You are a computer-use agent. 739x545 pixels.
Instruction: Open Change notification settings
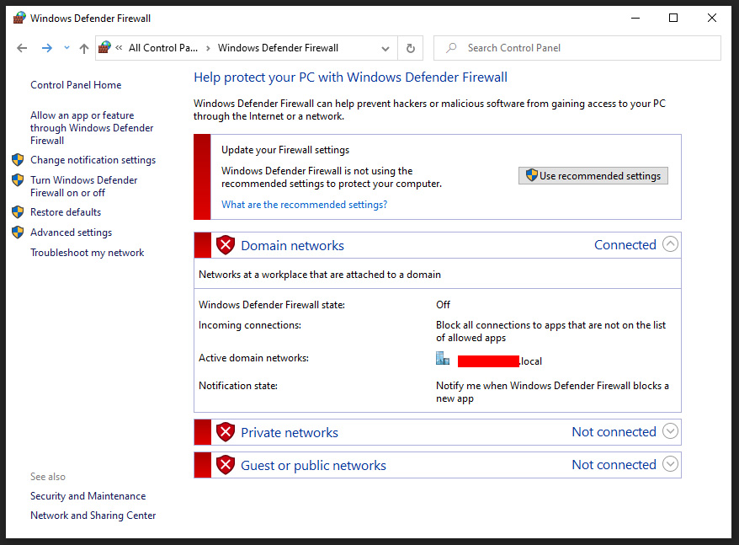[93, 160]
